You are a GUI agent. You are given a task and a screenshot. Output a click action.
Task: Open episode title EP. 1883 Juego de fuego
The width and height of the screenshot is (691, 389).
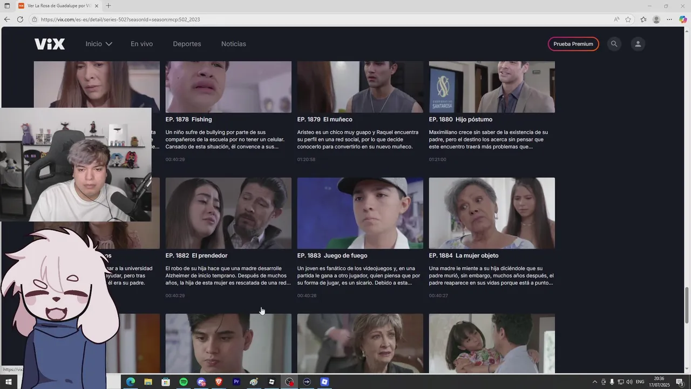coord(332,256)
